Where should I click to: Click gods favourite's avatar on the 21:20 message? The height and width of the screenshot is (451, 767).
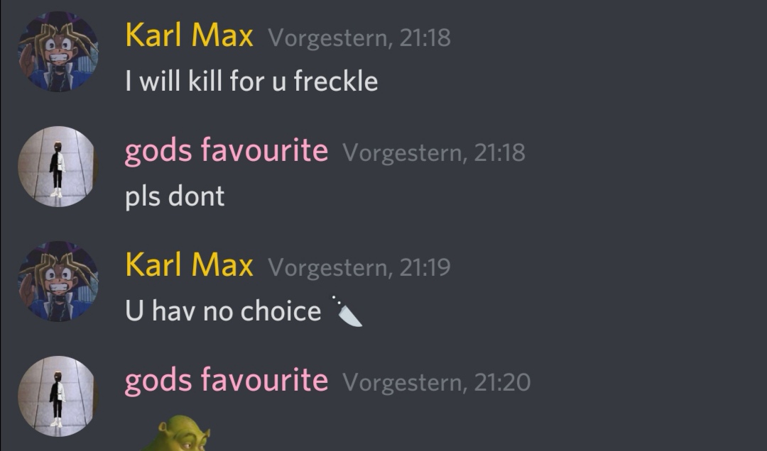[x=58, y=396]
